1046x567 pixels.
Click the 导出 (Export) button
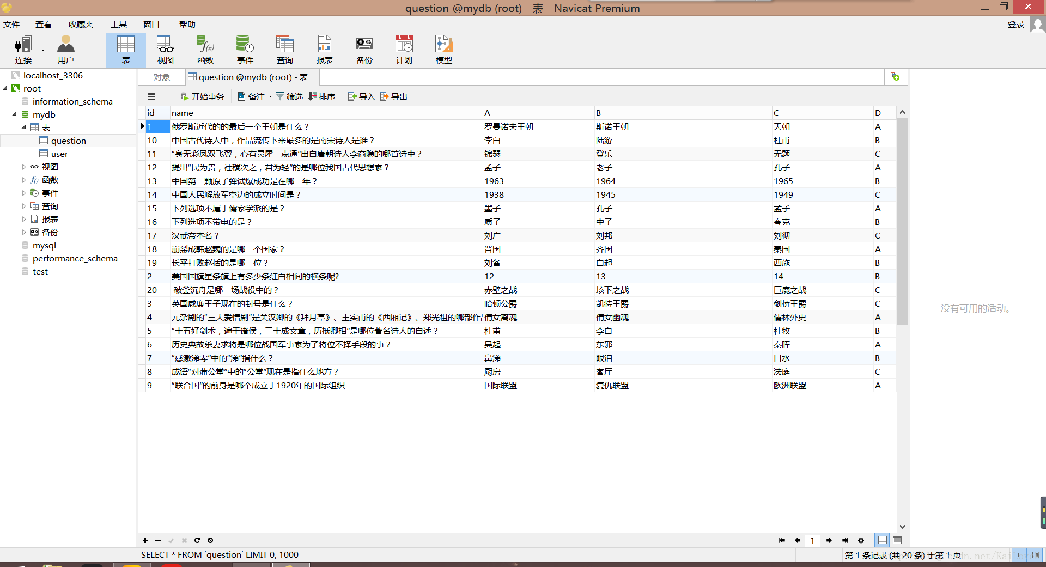(393, 96)
